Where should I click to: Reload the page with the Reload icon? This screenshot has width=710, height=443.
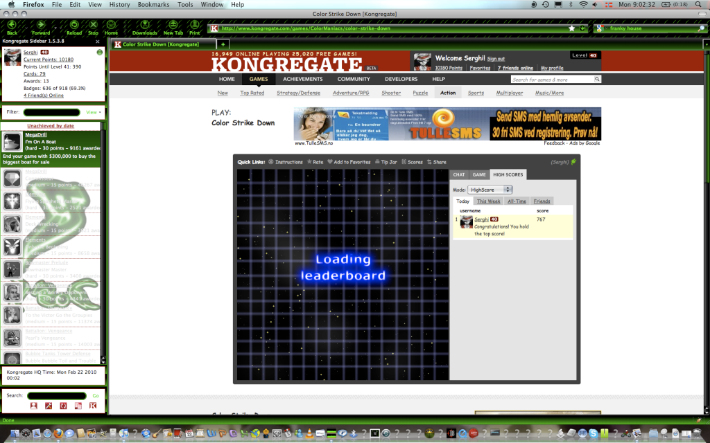(x=73, y=25)
